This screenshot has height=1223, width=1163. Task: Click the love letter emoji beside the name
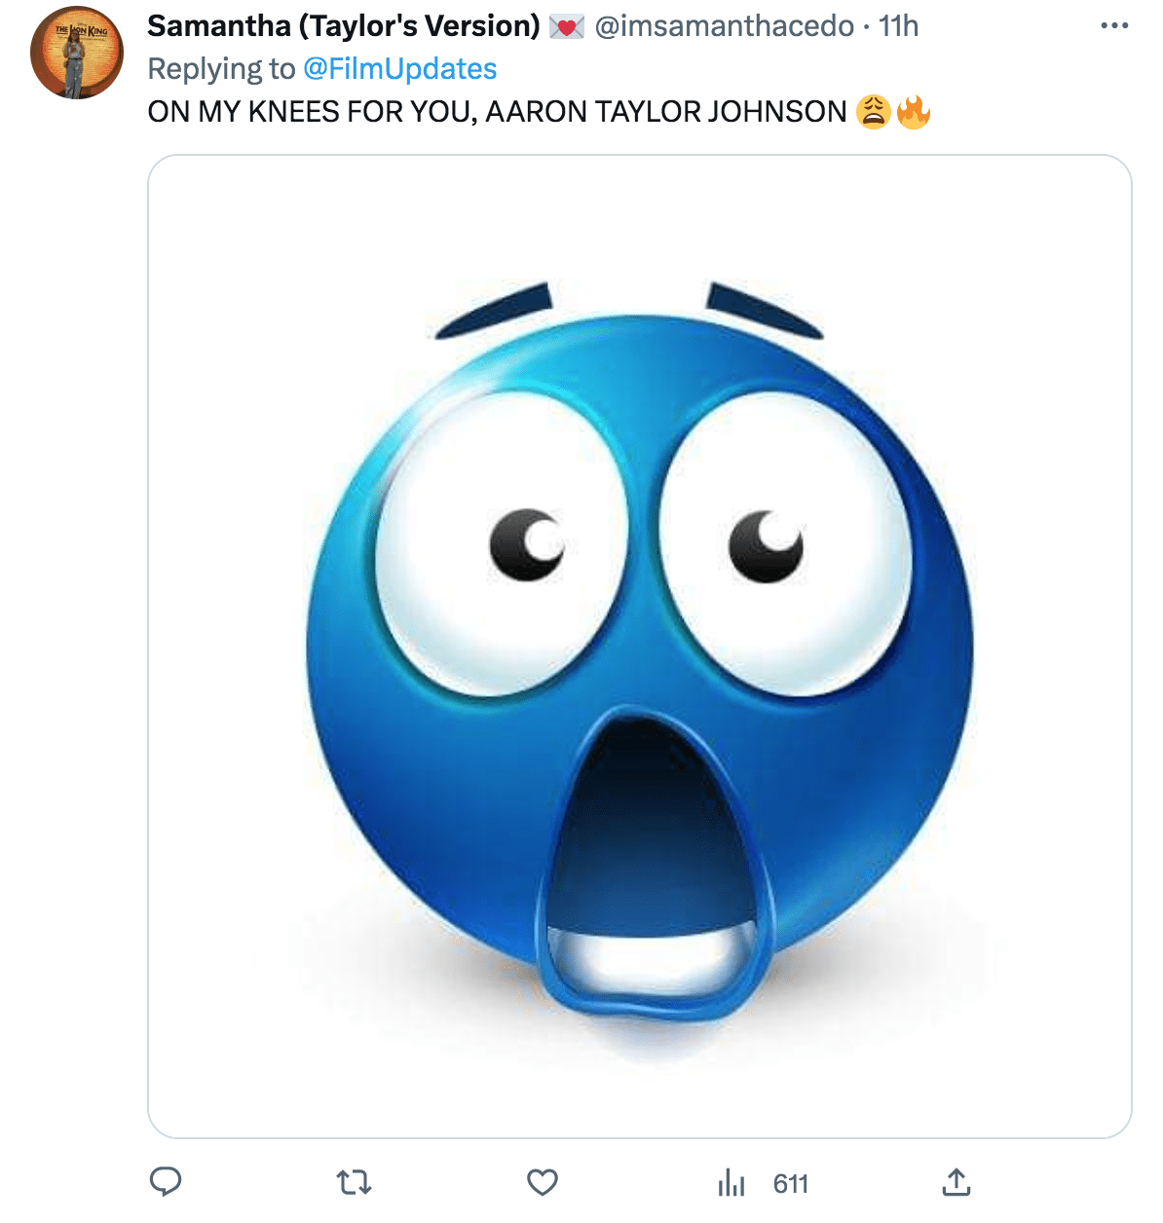point(567,27)
